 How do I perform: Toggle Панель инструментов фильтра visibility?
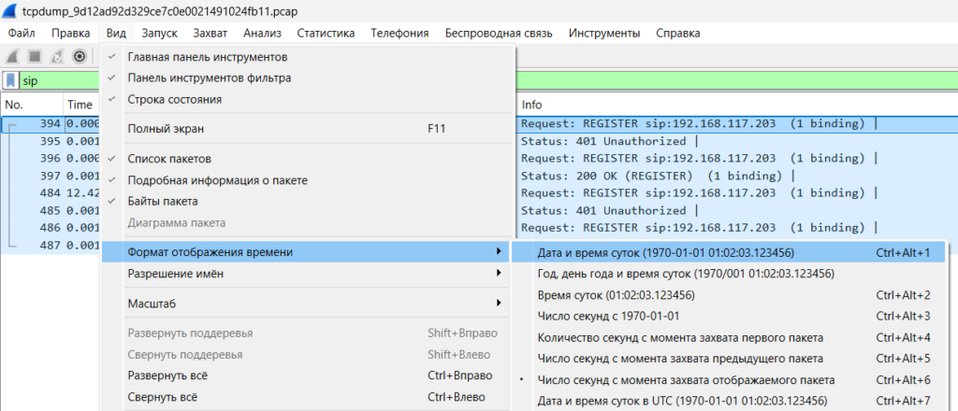point(307,78)
